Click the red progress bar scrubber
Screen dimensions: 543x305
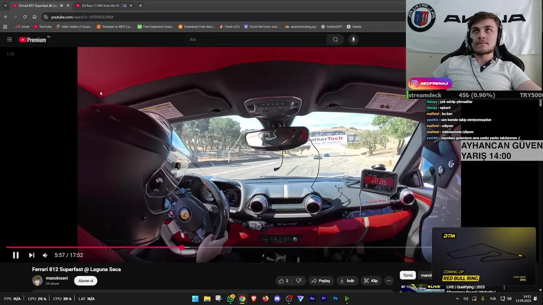pos(182,247)
